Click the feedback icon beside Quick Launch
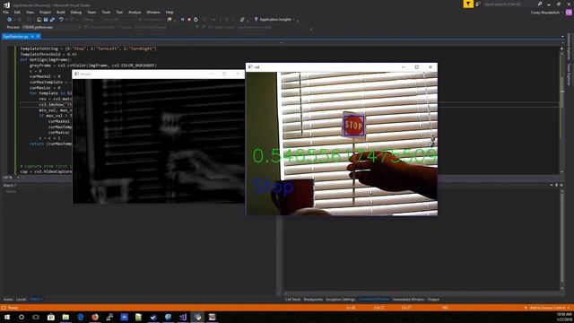The width and height of the screenshot is (574, 323). tap(478, 4)
